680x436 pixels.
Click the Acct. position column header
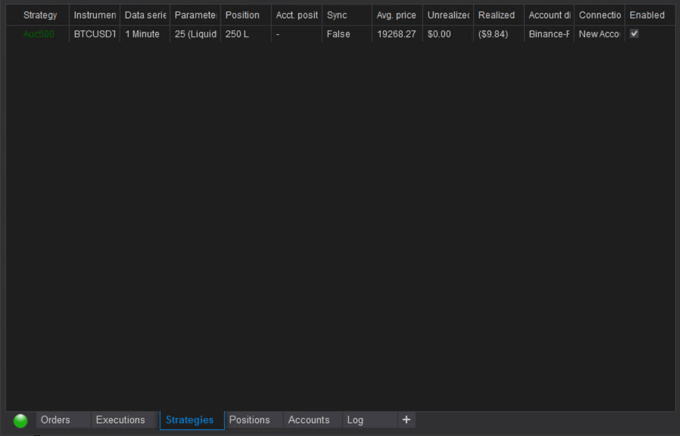tap(297, 15)
